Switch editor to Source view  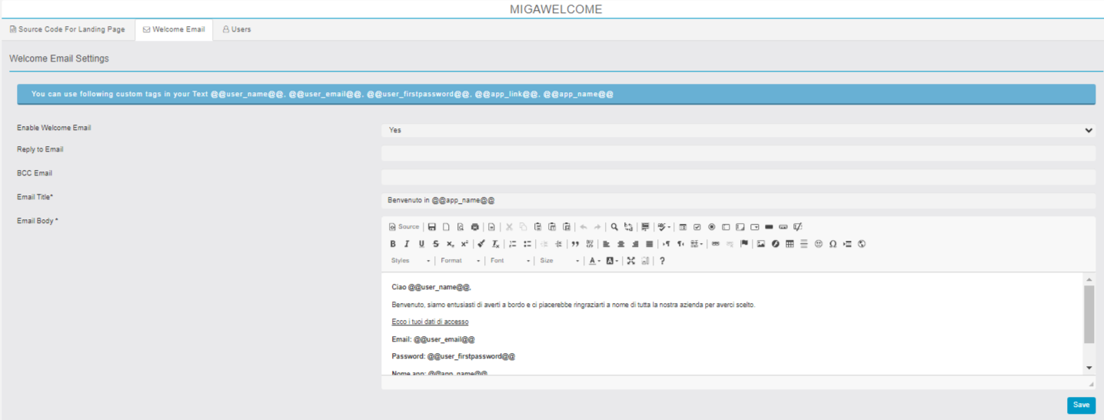coord(404,227)
